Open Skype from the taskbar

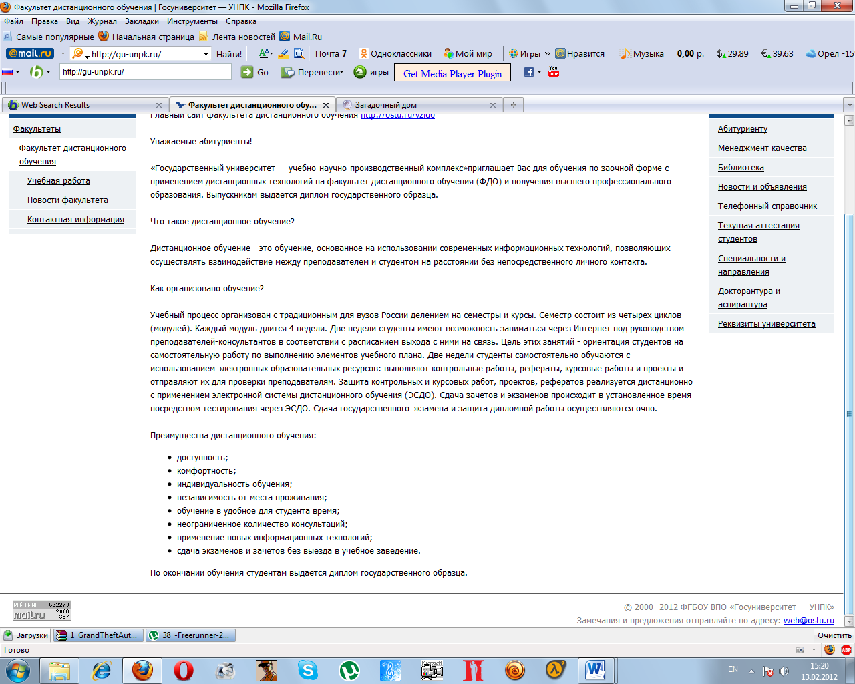coord(307,670)
